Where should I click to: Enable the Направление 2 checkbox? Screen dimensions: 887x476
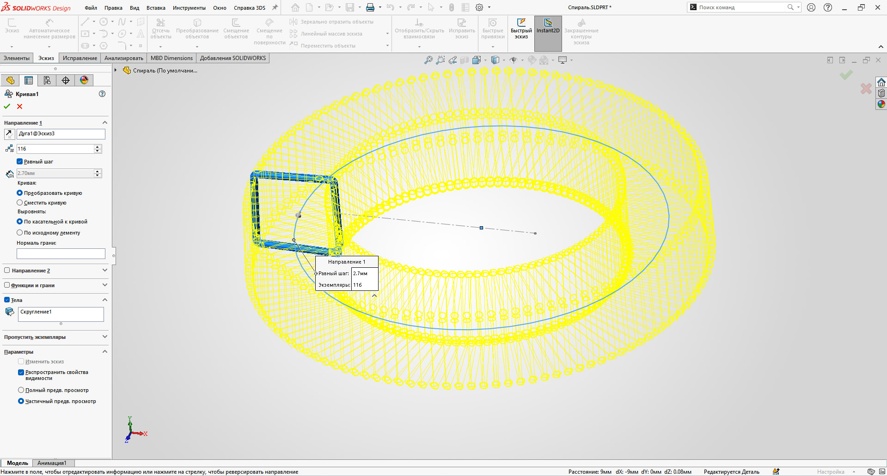[7, 271]
